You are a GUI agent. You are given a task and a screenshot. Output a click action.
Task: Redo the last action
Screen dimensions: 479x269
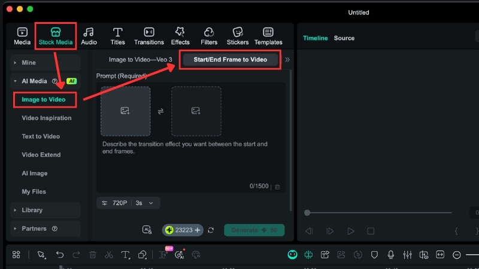click(76, 255)
